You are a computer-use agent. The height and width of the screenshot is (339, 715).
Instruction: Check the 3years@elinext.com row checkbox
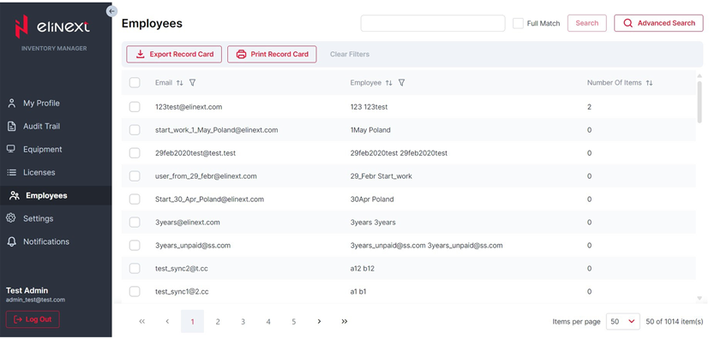(x=135, y=223)
